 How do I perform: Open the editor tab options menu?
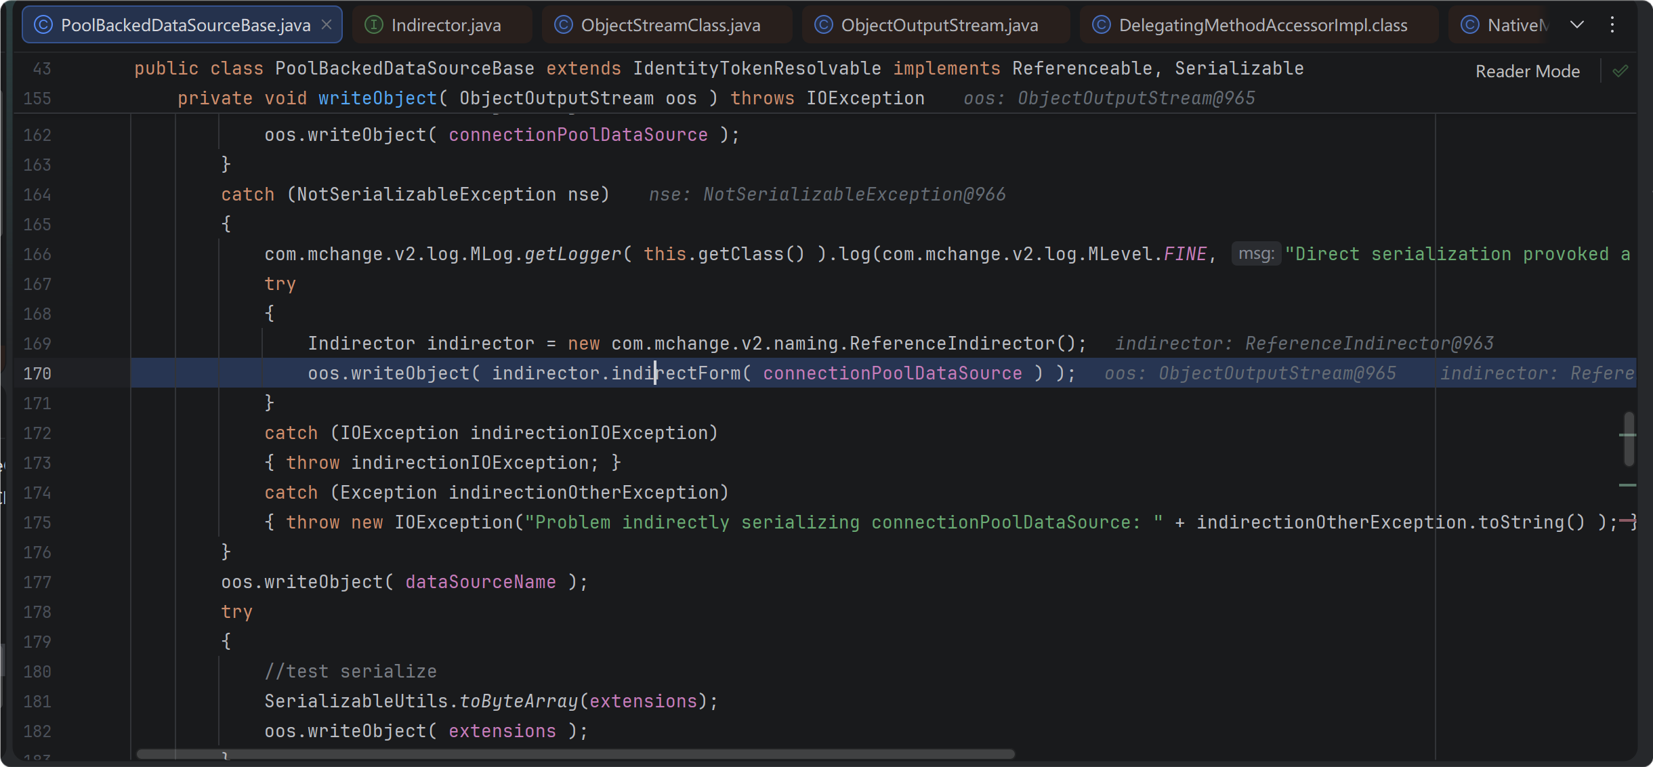pyautogui.click(x=1612, y=25)
